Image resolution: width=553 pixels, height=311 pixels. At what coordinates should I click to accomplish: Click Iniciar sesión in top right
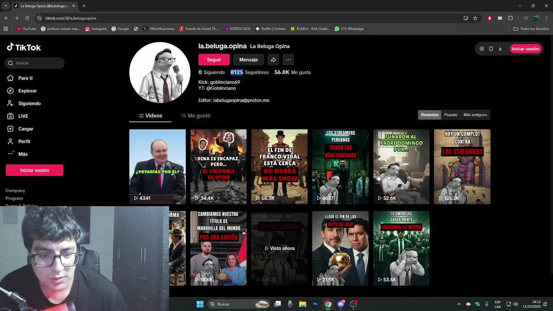coord(525,49)
